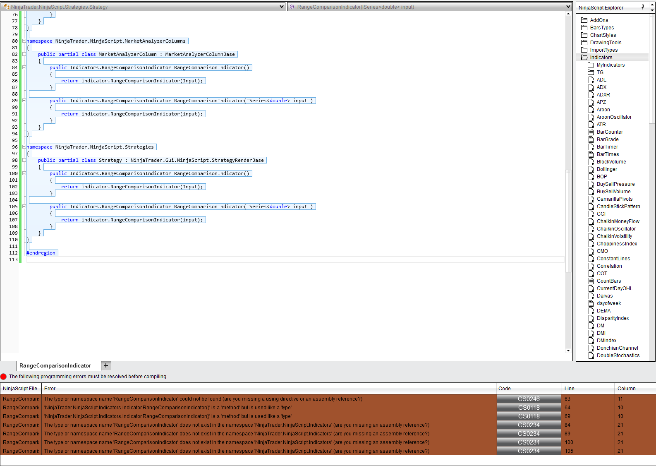Open the CS0234 code for line 105
This screenshot has height=466, width=656.
529,451
